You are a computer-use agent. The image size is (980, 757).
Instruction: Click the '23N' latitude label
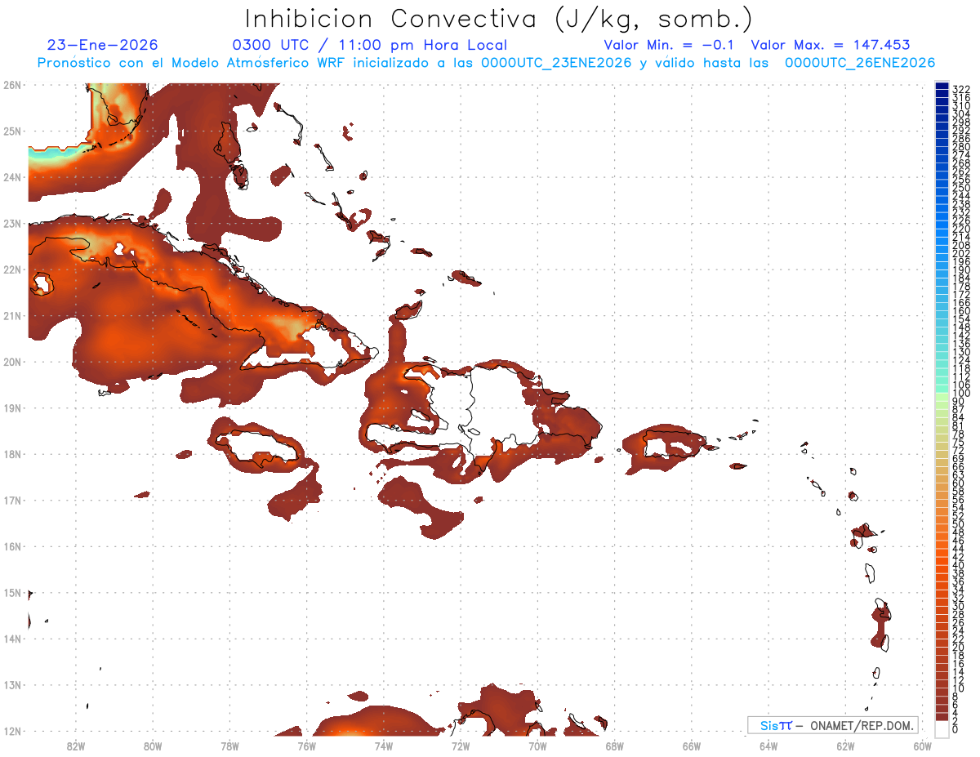coord(12,223)
